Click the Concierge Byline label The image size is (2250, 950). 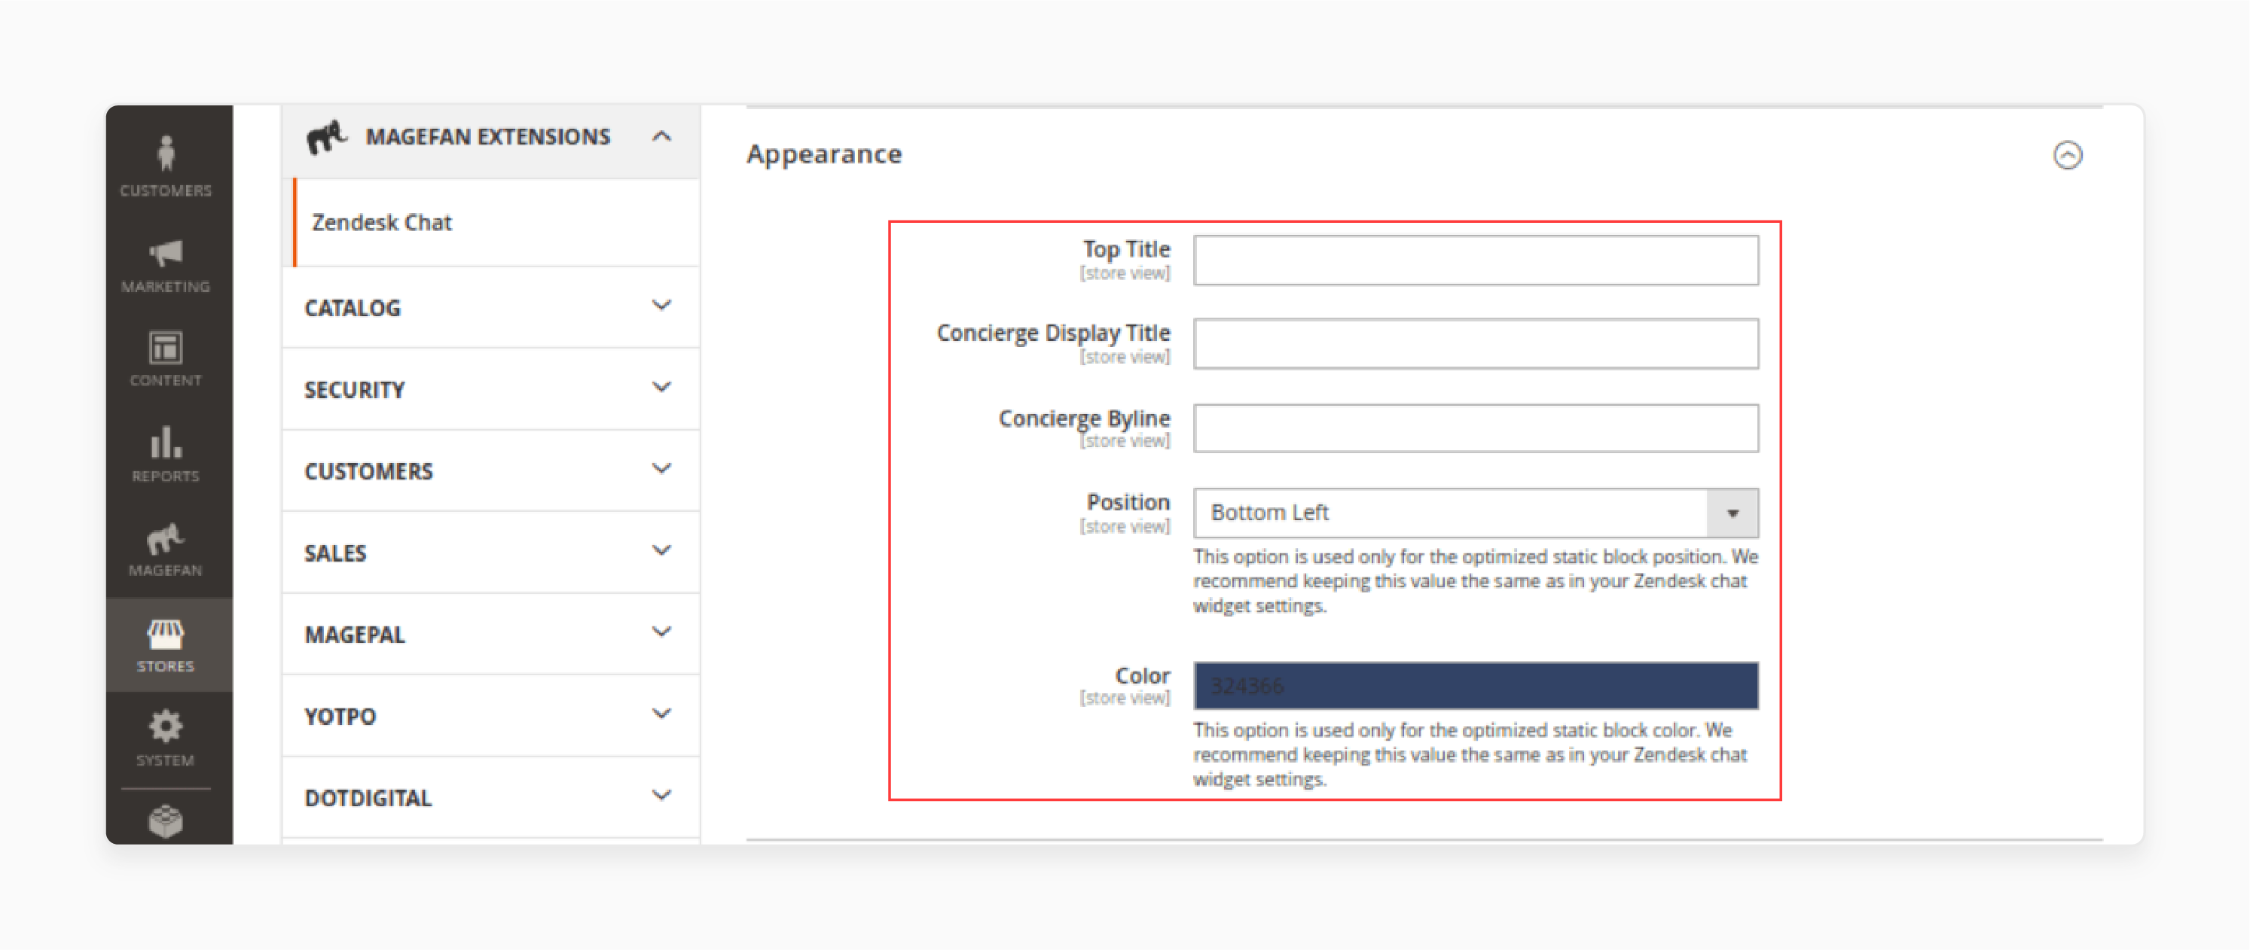coord(1084,419)
